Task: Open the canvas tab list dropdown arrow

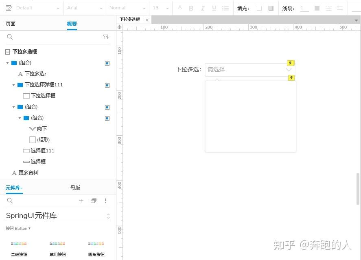Action: (356, 20)
